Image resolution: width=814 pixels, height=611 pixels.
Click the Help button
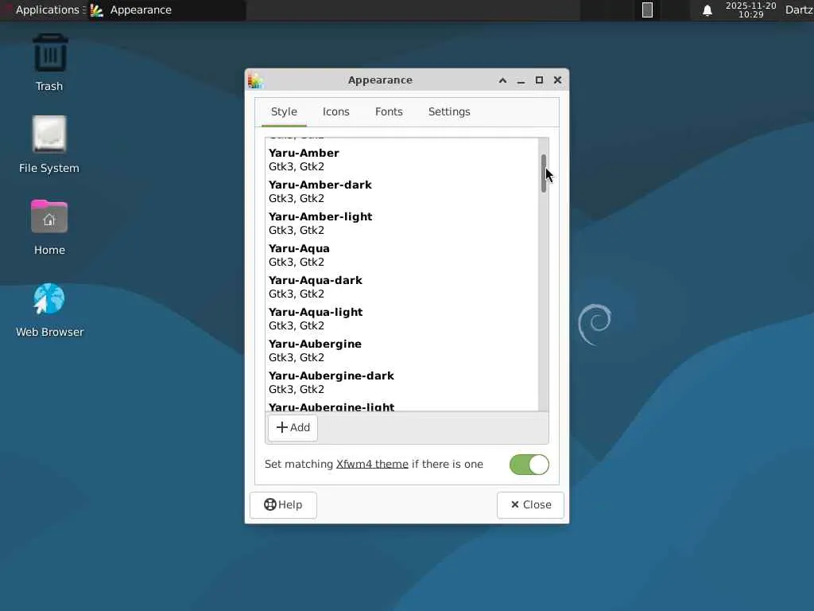click(x=284, y=505)
